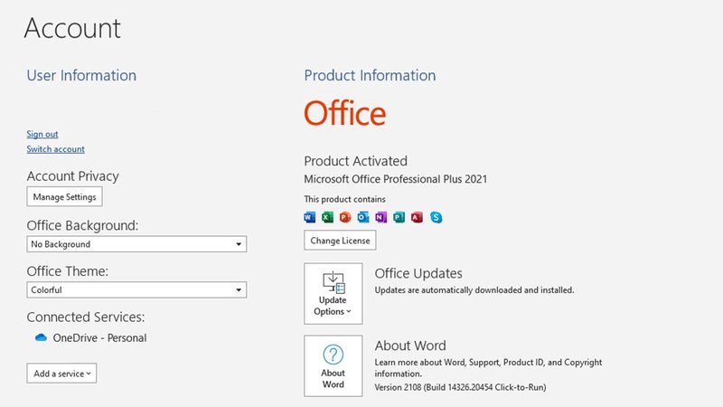Click the PowerPoint app icon
723x407 pixels.
click(x=345, y=217)
